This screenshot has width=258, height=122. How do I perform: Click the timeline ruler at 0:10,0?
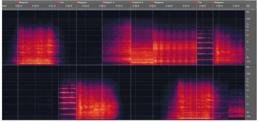tap(36, 6)
